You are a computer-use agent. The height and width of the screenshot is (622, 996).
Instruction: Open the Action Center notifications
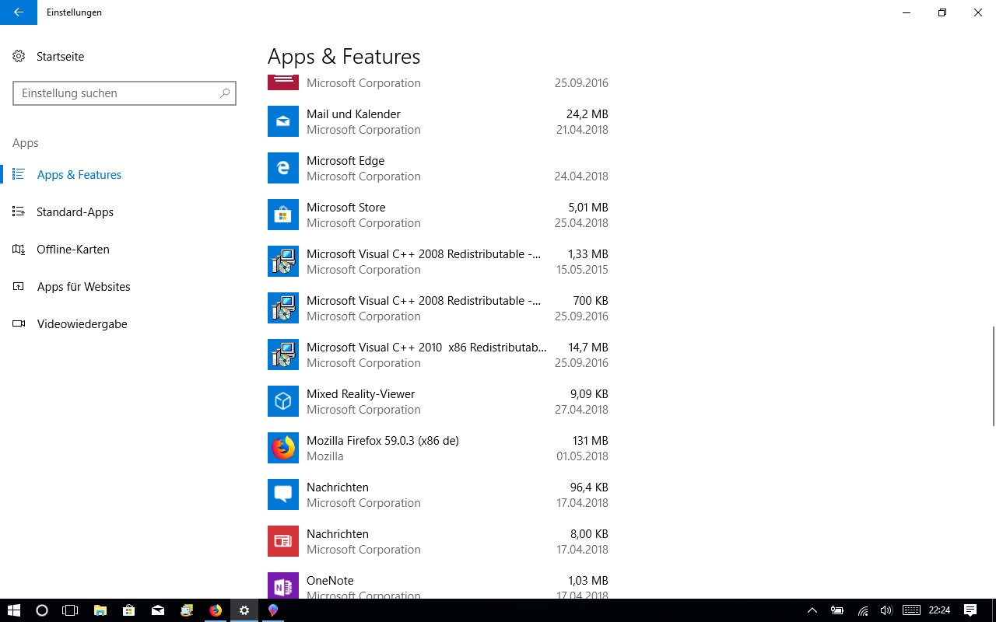pyautogui.click(x=970, y=610)
